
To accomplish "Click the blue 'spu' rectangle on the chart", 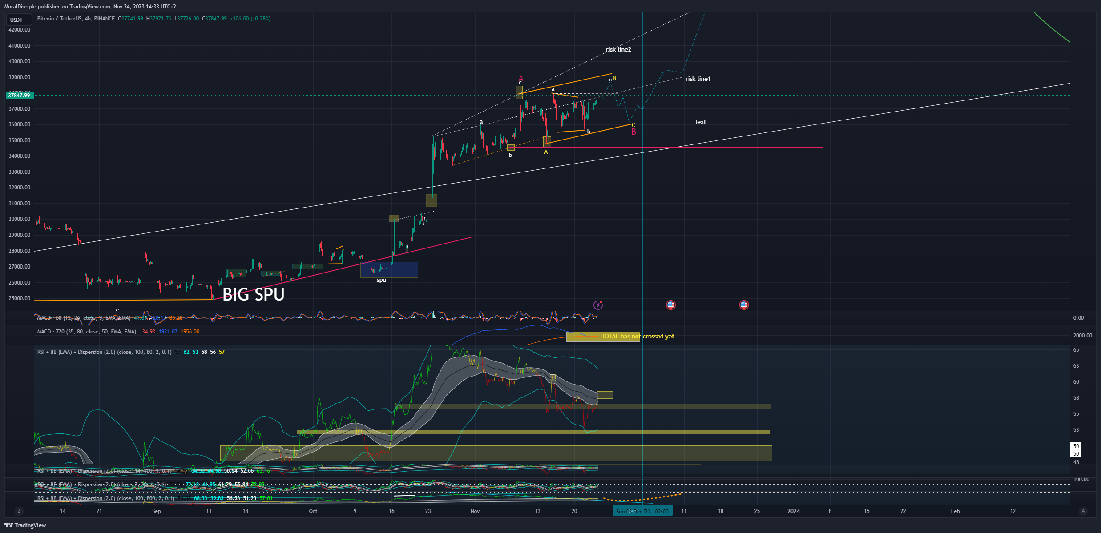I will tap(389, 269).
